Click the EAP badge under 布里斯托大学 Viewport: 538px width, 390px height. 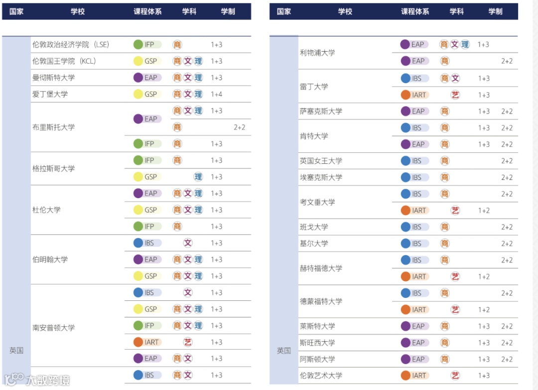(147, 119)
